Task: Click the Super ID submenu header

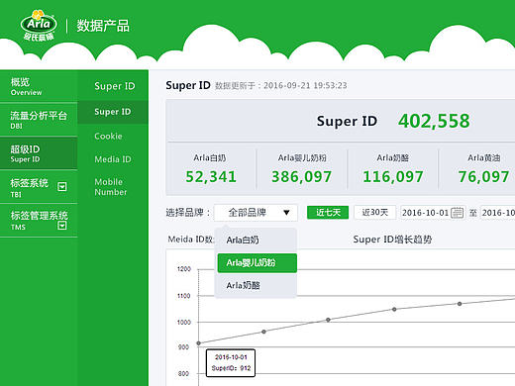Action: pos(115,86)
